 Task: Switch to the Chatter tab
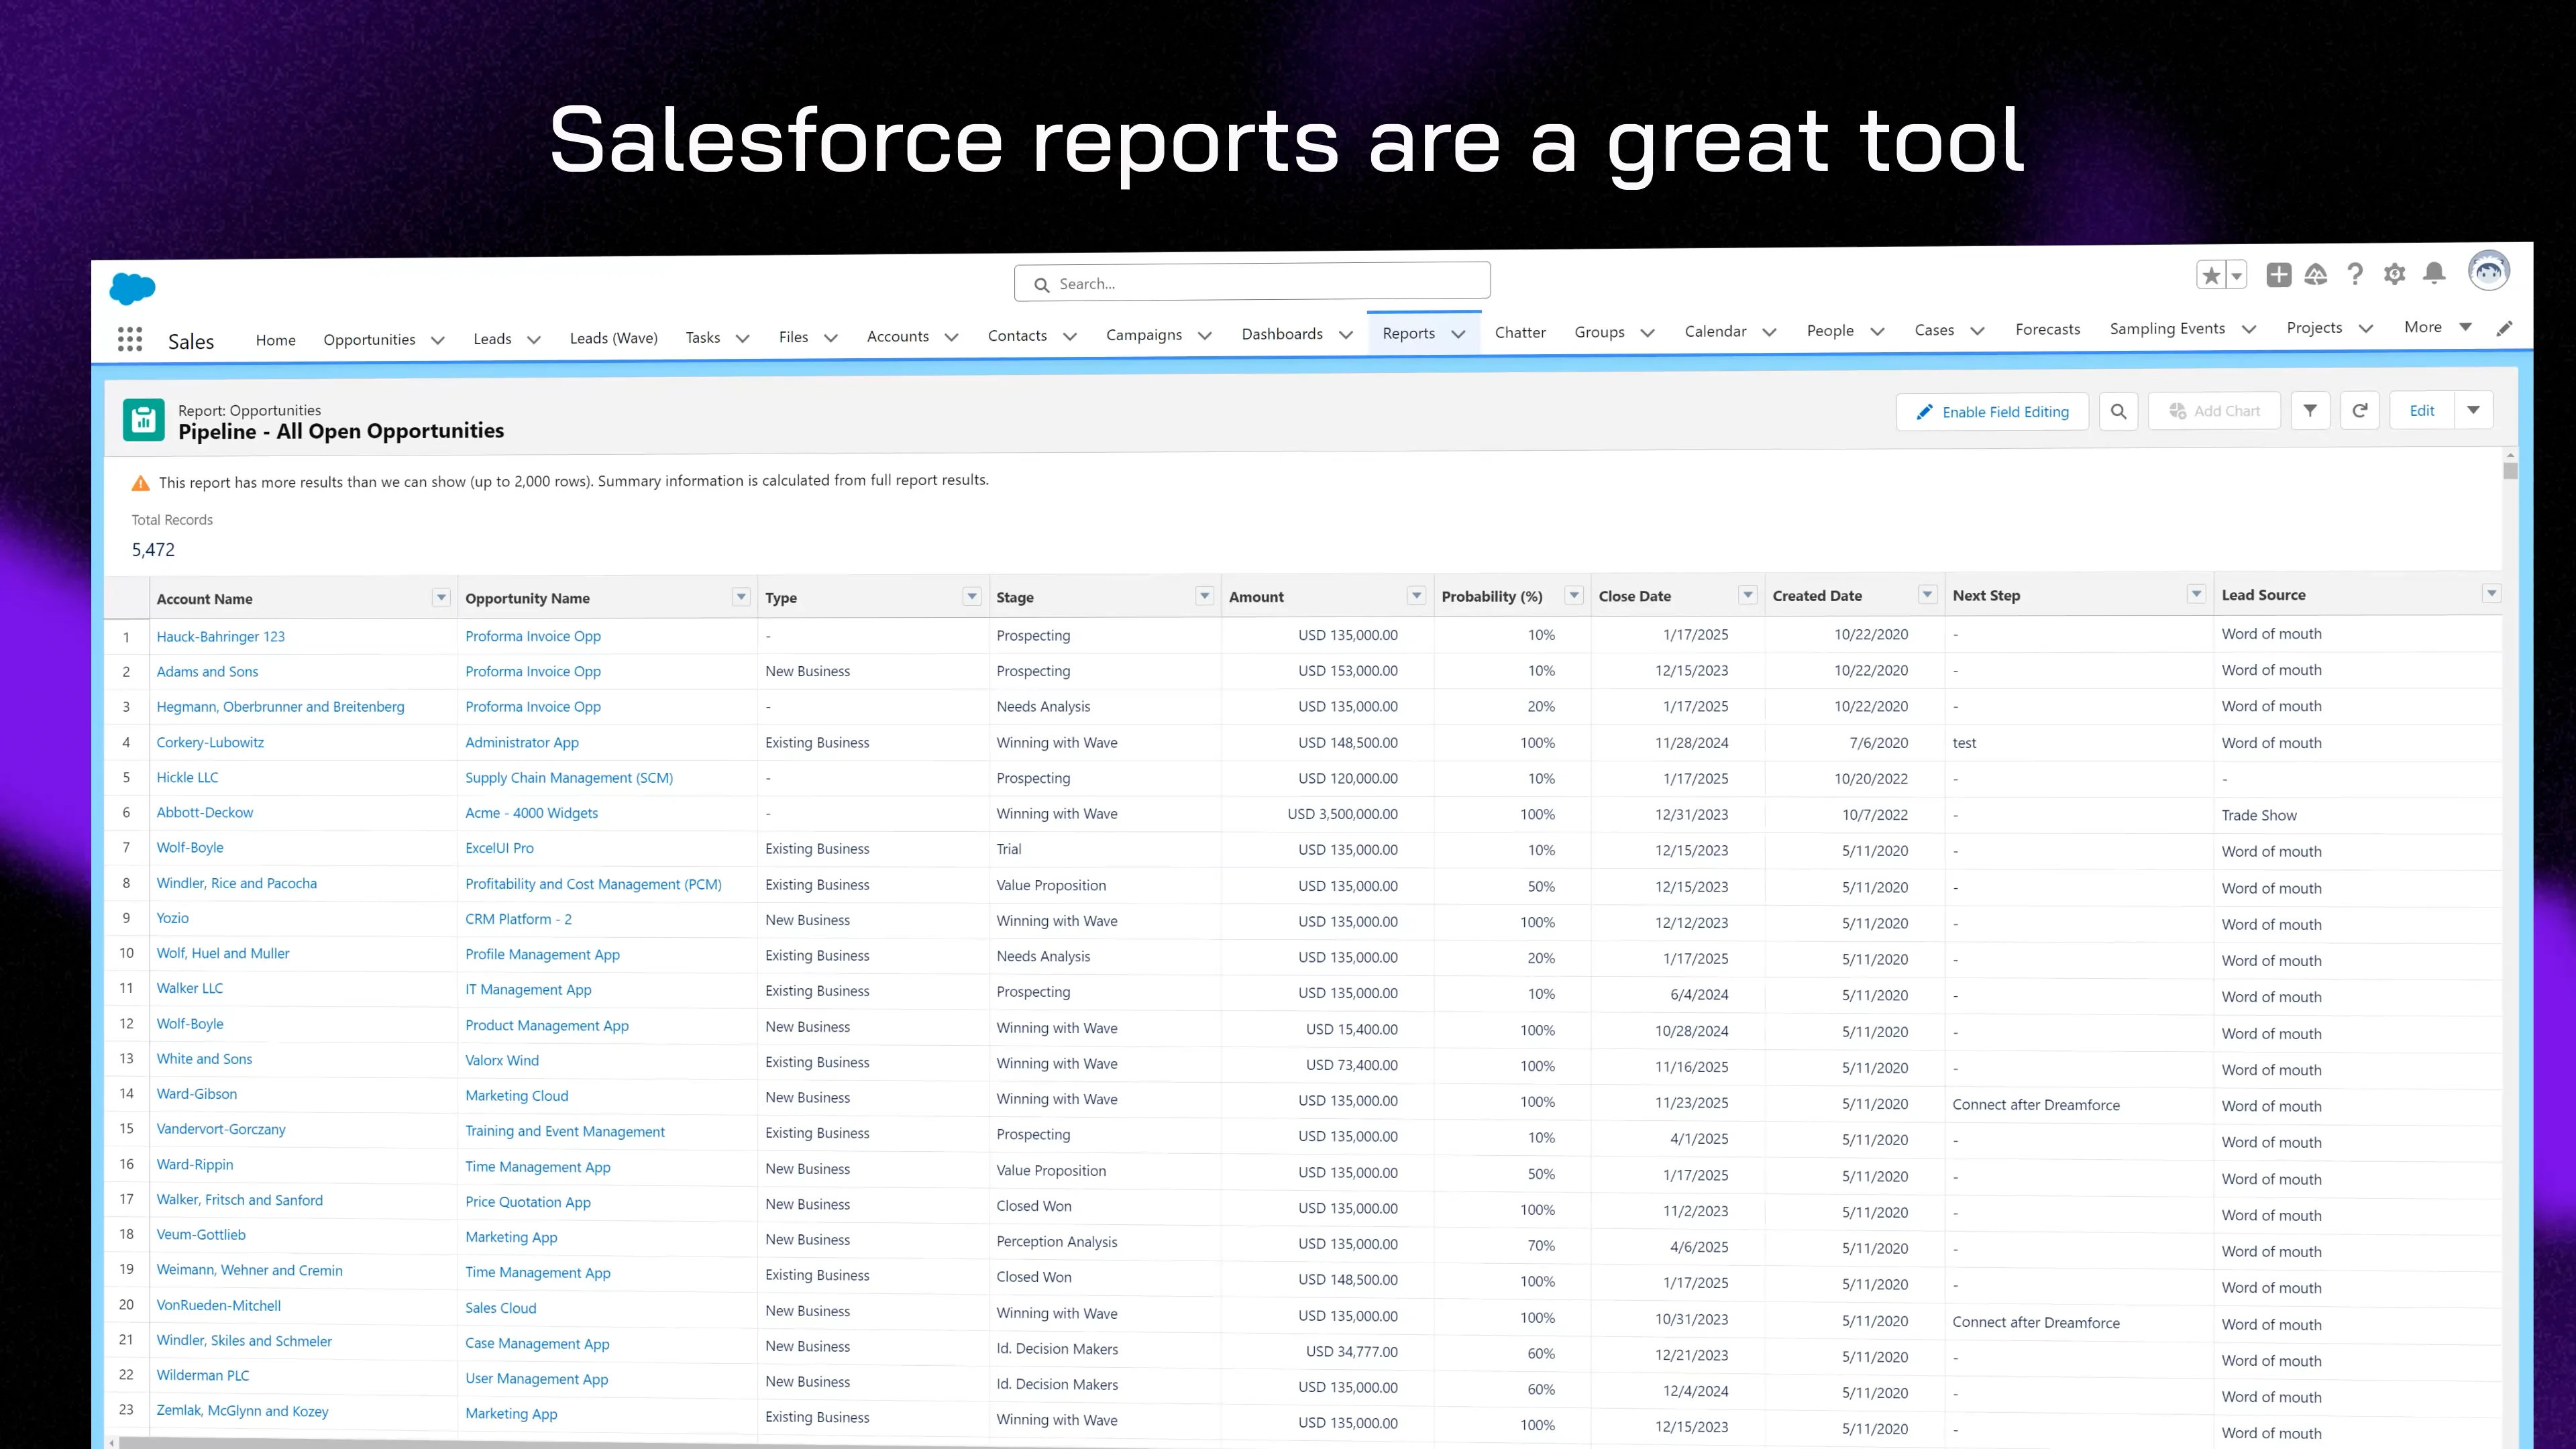(x=1520, y=332)
